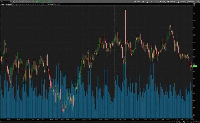Click the Volume label in the chart header
Screen dimensions: 200x123
click(51, 4)
